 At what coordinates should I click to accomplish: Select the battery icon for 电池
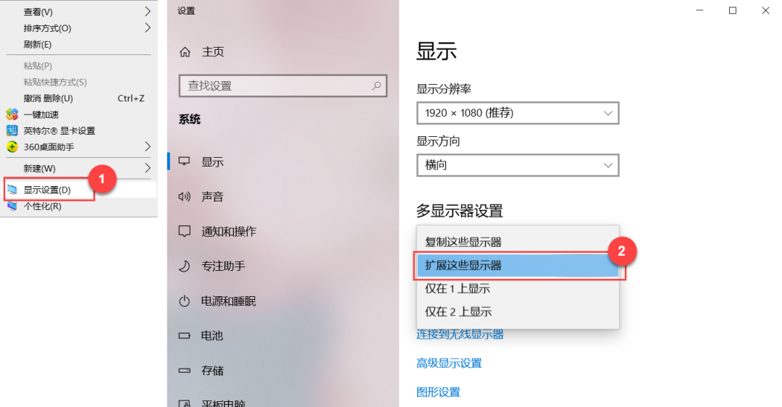point(185,336)
